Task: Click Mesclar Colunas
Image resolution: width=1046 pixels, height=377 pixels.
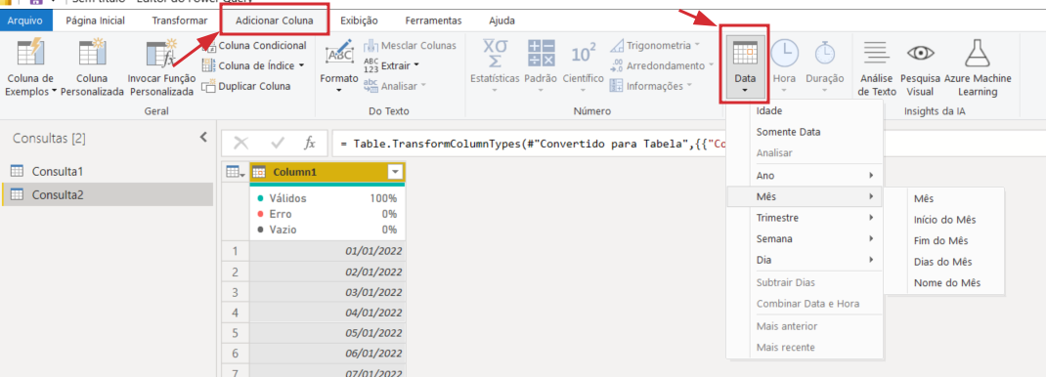Action: click(410, 45)
